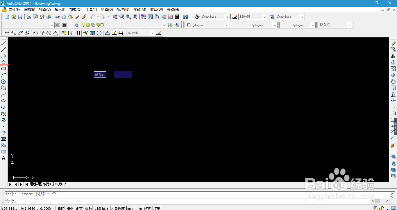Toggle 正交 ortho mode in status bar
The height and width of the screenshot is (210, 397).
[79, 208]
